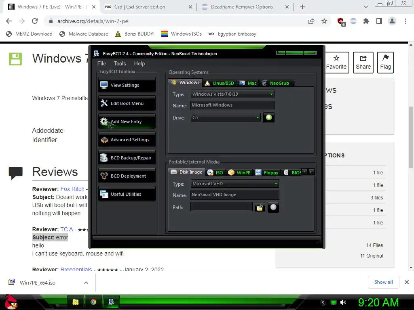
Task: Switch to the BIOS media tab
Action: coord(293,173)
